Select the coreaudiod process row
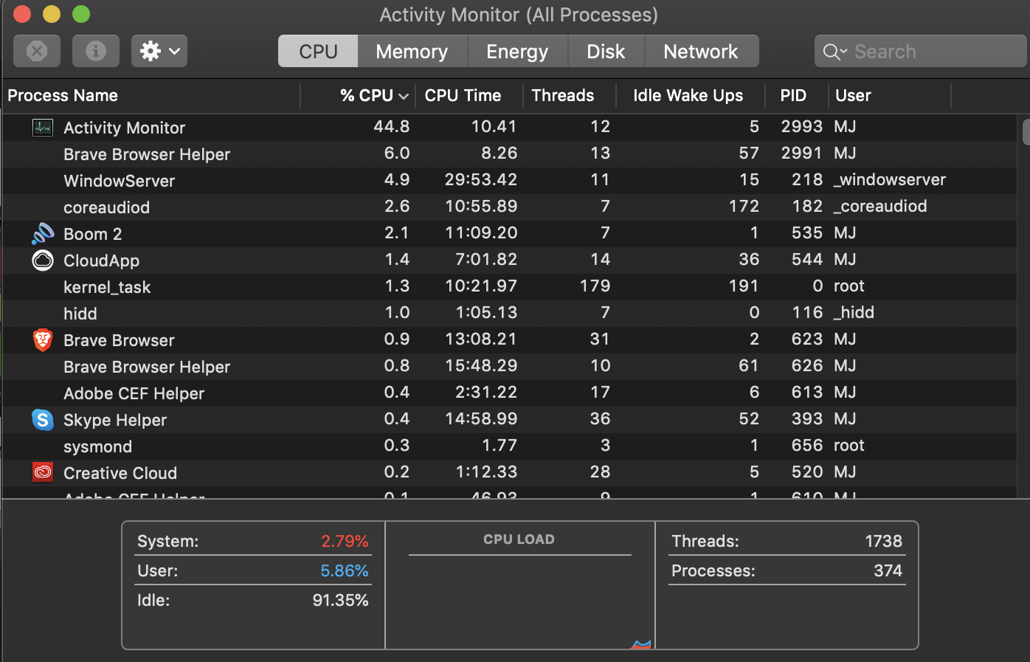Viewport: 1030px width, 662px height. (x=509, y=207)
